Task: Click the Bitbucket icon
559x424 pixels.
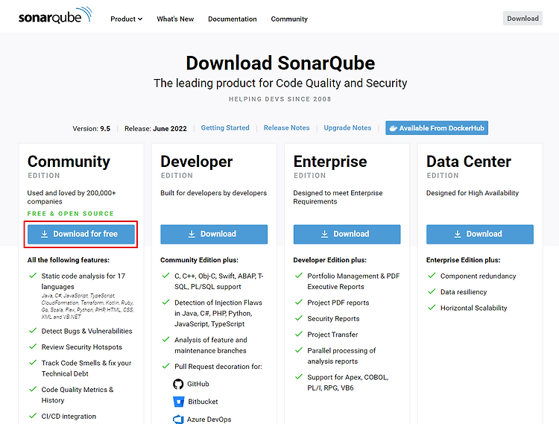Action: click(x=179, y=402)
